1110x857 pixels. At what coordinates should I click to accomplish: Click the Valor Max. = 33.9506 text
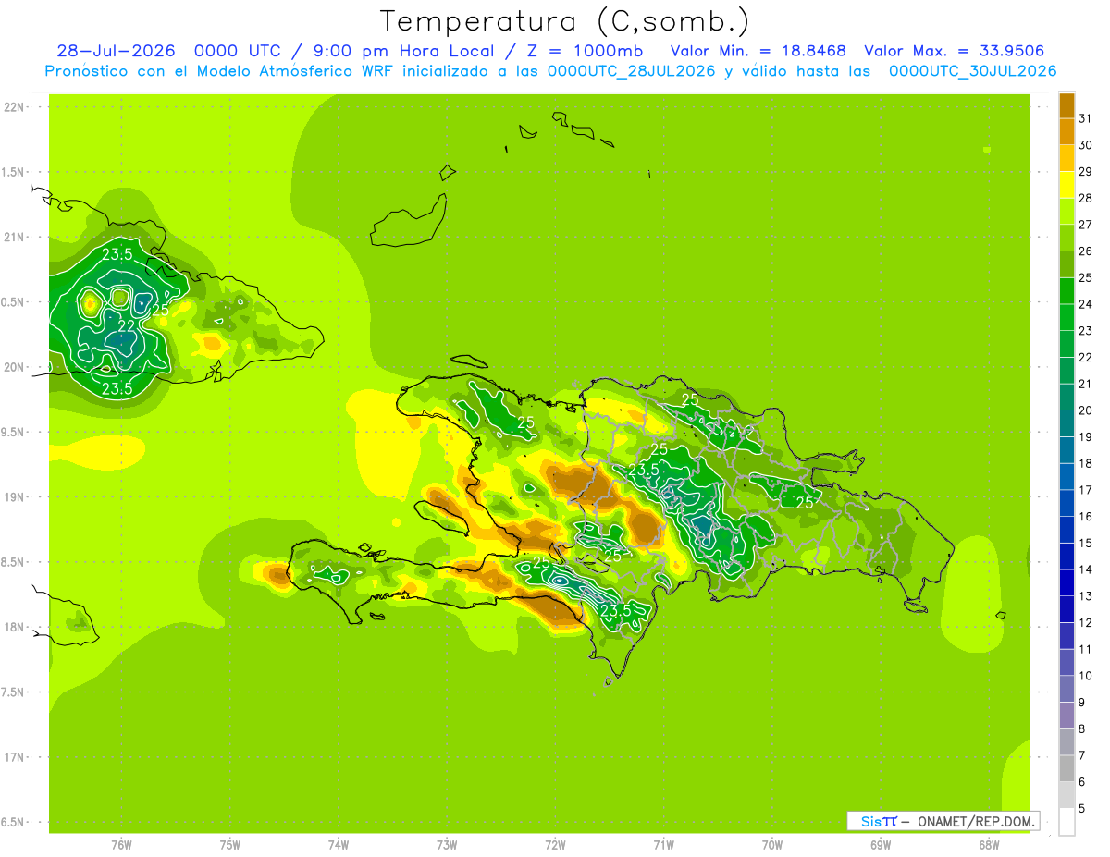[955, 51]
